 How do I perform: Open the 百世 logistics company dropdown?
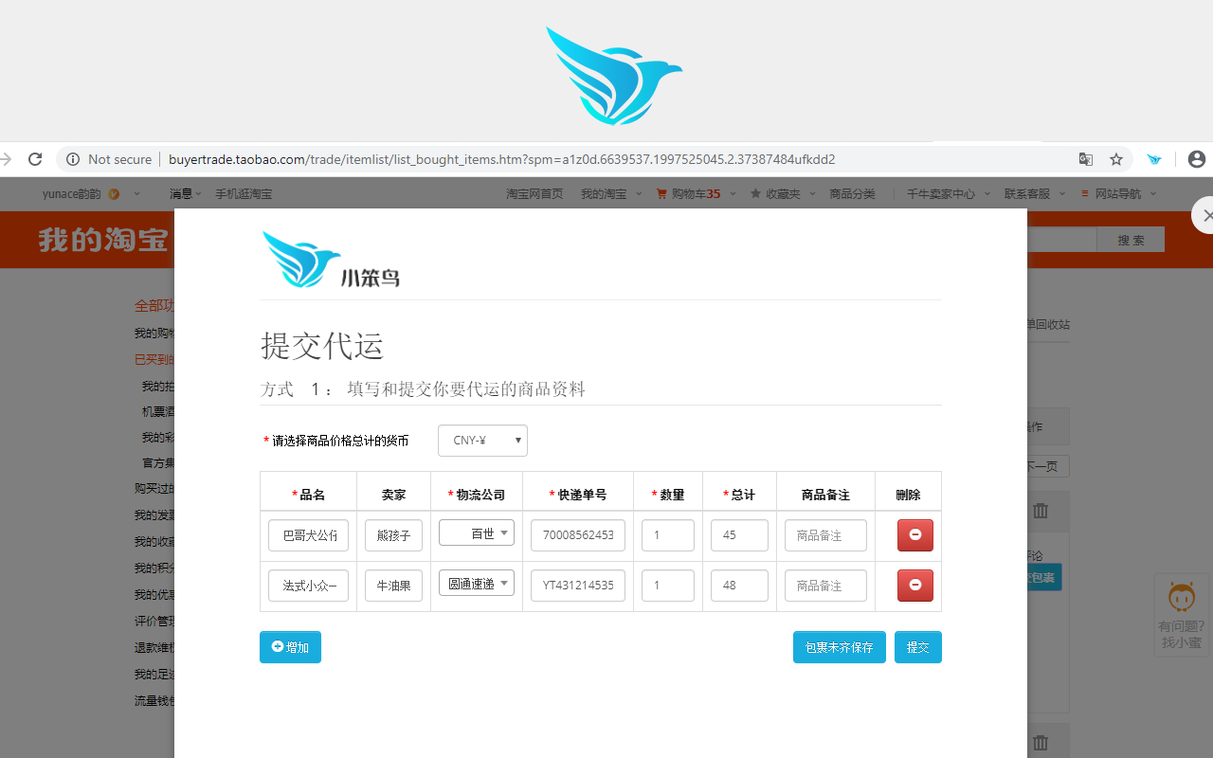click(477, 532)
